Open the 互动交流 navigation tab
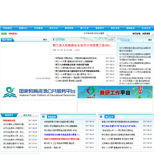This screenshot has height=154, width=154. tap(146, 28)
